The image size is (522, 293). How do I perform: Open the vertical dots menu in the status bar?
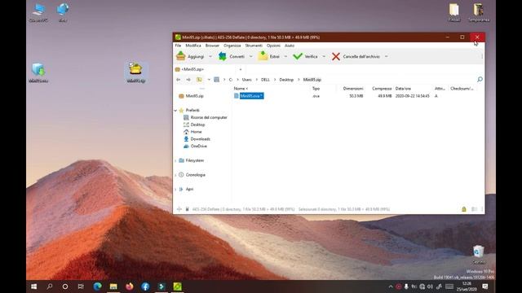click(x=482, y=209)
